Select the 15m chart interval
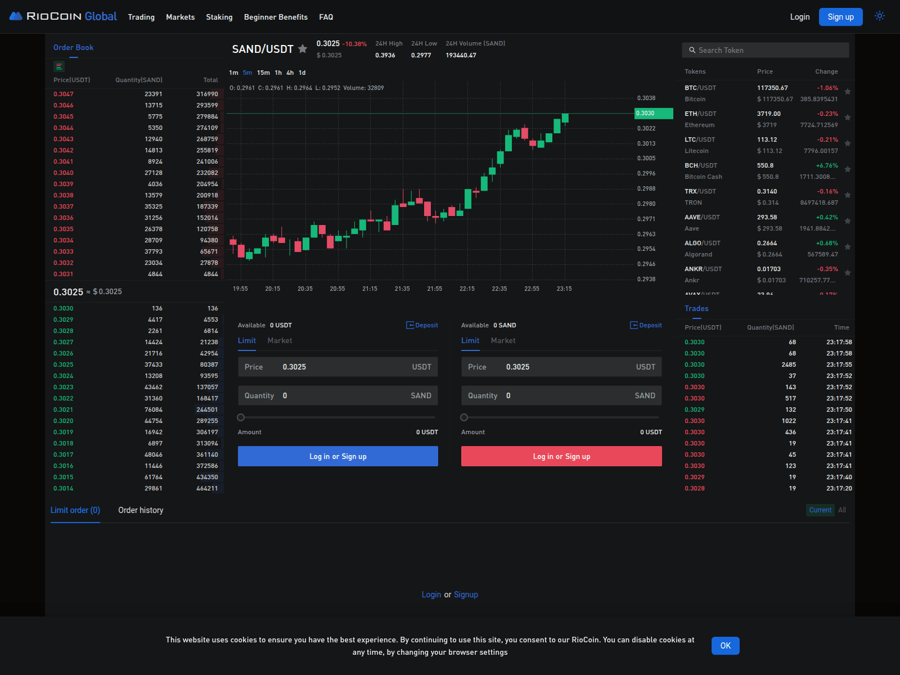 tap(263, 73)
